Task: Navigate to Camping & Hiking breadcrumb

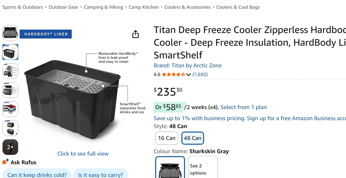Action: pos(104,7)
